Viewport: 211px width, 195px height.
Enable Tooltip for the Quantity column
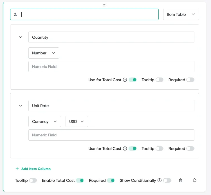point(160,80)
